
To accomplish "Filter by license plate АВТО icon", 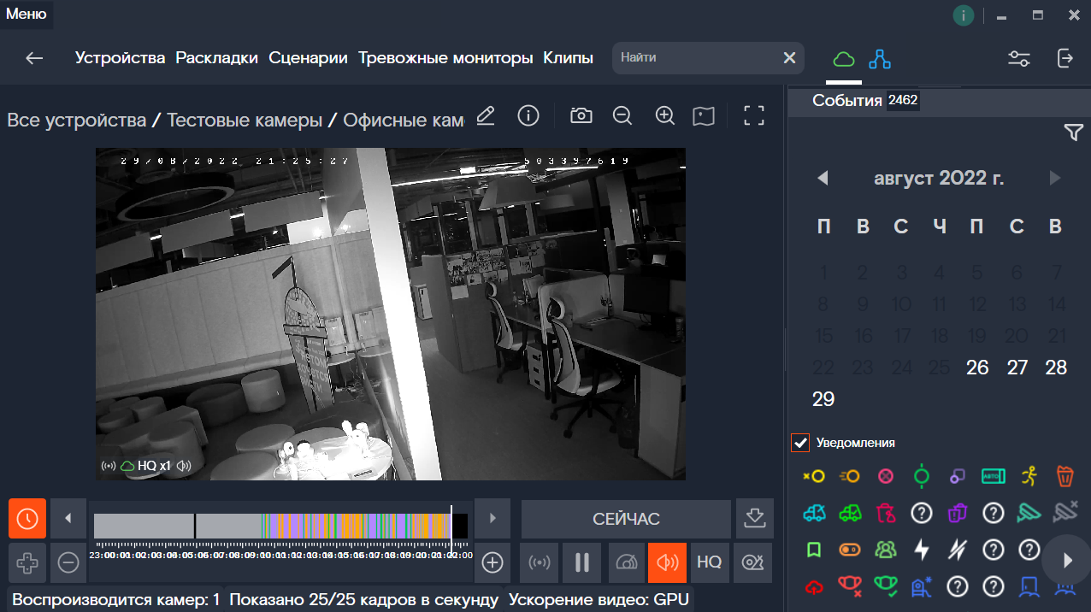I will 993,476.
